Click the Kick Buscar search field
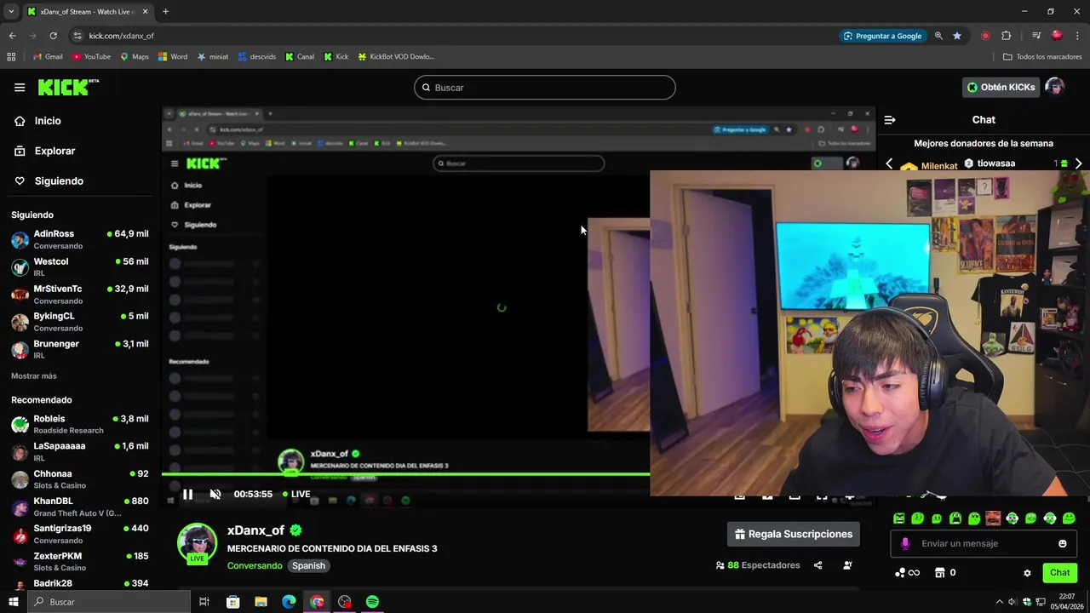Image resolution: width=1090 pixels, height=613 pixels. click(x=545, y=88)
